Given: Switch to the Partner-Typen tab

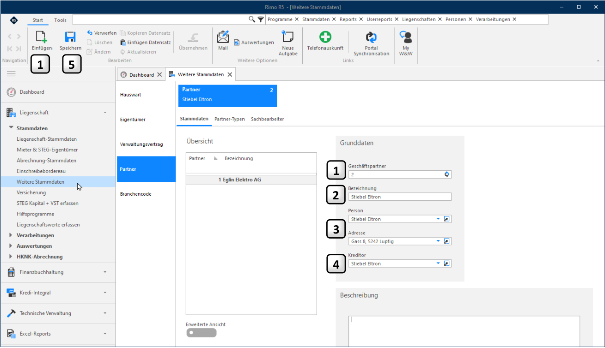Looking at the screenshot, I should coord(230,119).
